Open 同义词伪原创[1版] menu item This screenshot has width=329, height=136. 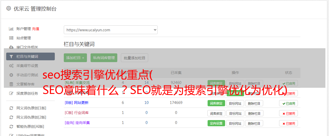(31, 108)
